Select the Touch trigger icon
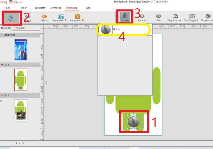 coord(11,18)
